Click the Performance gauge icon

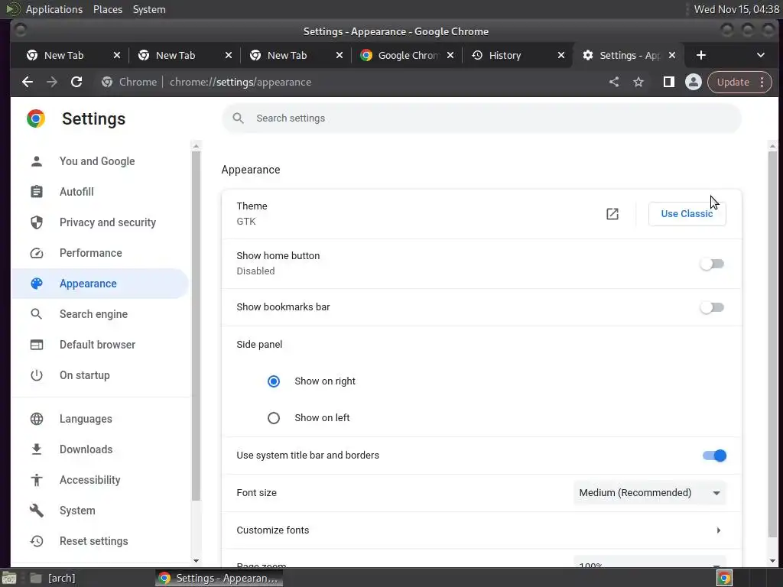[37, 253]
